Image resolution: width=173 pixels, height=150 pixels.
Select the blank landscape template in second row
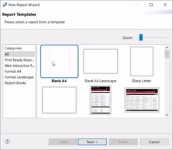[59, 100]
